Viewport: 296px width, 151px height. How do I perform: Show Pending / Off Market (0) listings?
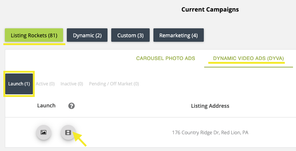pos(114,84)
